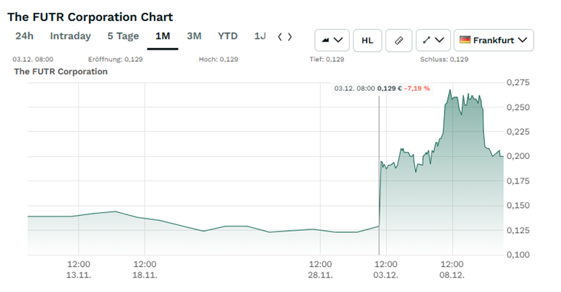Click the 'Tief: 0,129' value
Viewport: 561px width, 292px height.
pyautogui.click(x=327, y=60)
